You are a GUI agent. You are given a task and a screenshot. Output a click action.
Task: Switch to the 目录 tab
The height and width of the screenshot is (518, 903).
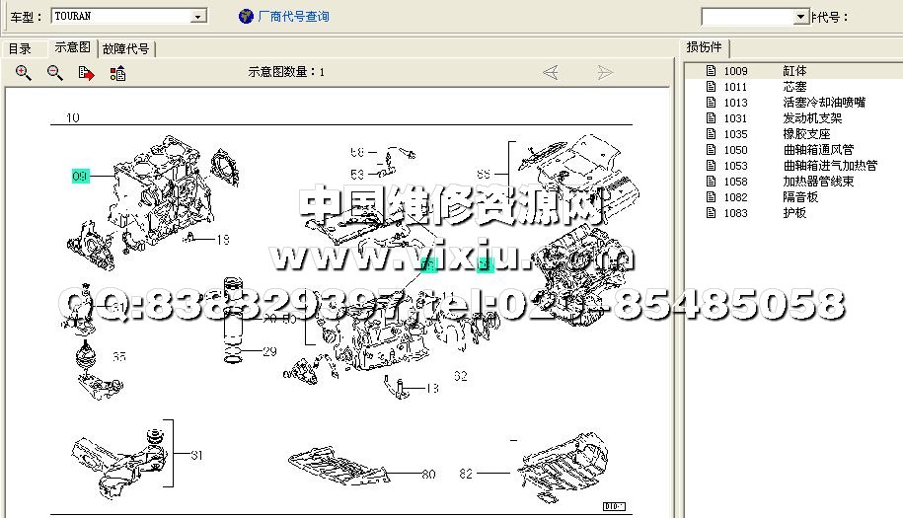pos(20,48)
